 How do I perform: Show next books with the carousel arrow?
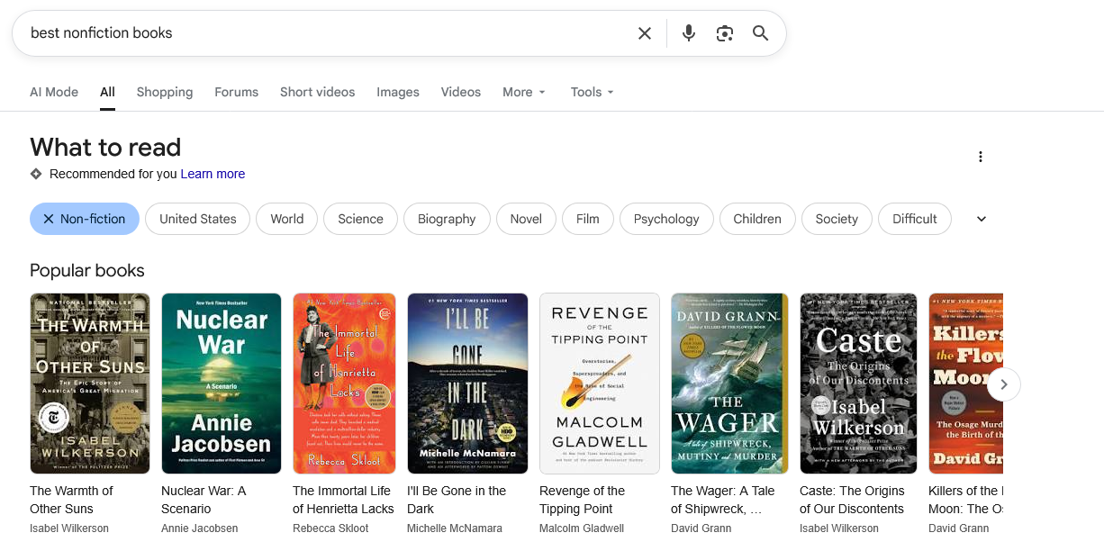(x=1004, y=384)
